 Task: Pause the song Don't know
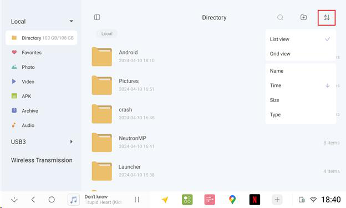pyautogui.click(x=137, y=200)
